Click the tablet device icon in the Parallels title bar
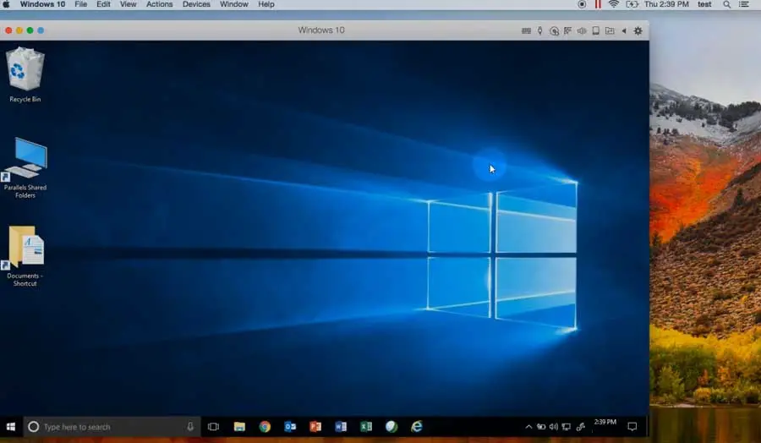Image resolution: width=761 pixels, height=443 pixels. [595, 30]
